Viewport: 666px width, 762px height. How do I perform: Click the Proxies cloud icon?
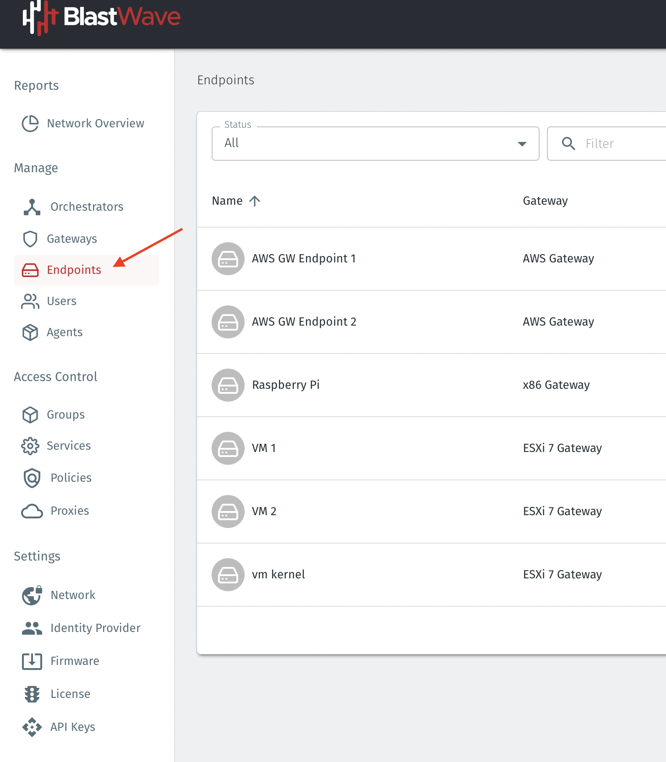coord(32,511)
